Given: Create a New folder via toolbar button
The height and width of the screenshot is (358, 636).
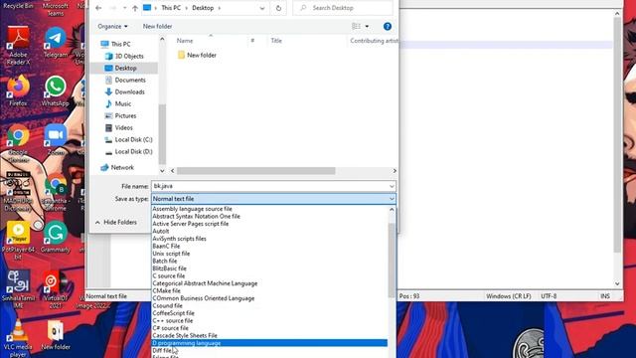Looking at the screenshot, I should pos(157,27).
